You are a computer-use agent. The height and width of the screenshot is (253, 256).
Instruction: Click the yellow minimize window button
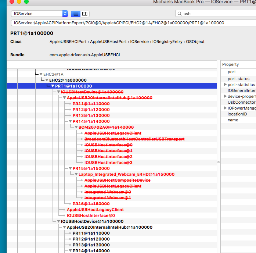pyautogui.click(x=19, y=2)
